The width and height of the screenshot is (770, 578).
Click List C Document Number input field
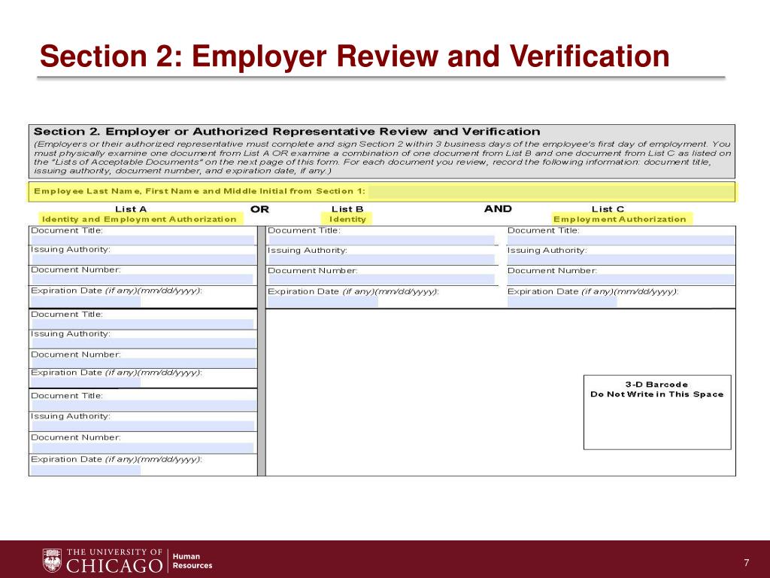(x=620, y=280)
